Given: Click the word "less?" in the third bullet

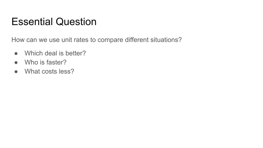Looking at the screenshot, I should [x=66, y=71].
